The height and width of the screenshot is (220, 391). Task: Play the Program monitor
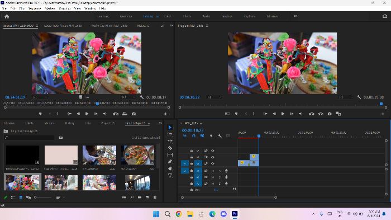pos(283,114)
